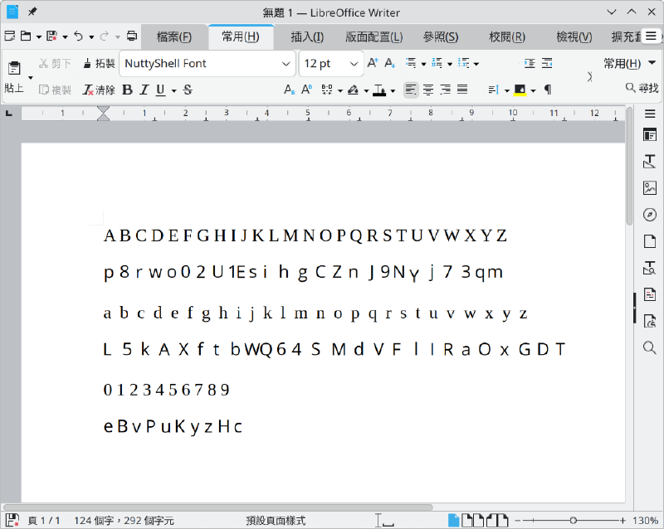664x529 pixels.
Task: Open the Gallery panel in the sidebar
Action: pos(649,188)
